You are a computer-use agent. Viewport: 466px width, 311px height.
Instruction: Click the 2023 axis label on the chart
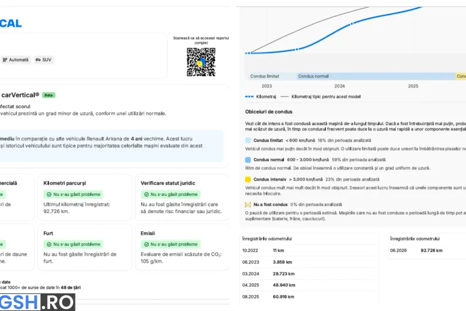[x=267, y=86]
